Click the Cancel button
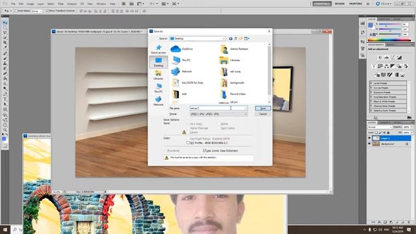This screenshot has width=416, height=234. click(263, 114)
